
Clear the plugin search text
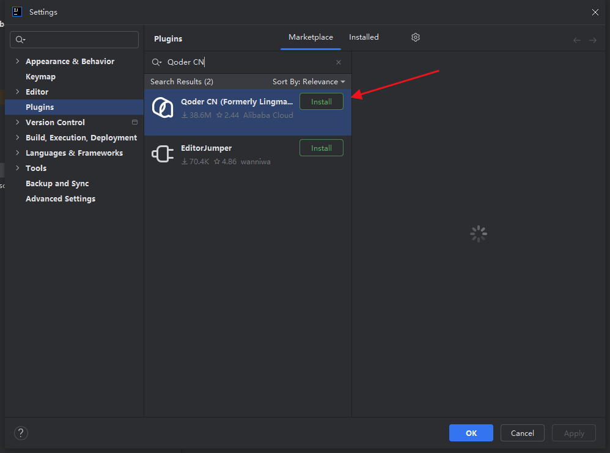[x=339, y=62]
